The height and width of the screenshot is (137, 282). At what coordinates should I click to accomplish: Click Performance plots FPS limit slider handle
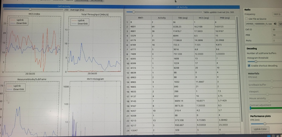[x=265, y=124]
